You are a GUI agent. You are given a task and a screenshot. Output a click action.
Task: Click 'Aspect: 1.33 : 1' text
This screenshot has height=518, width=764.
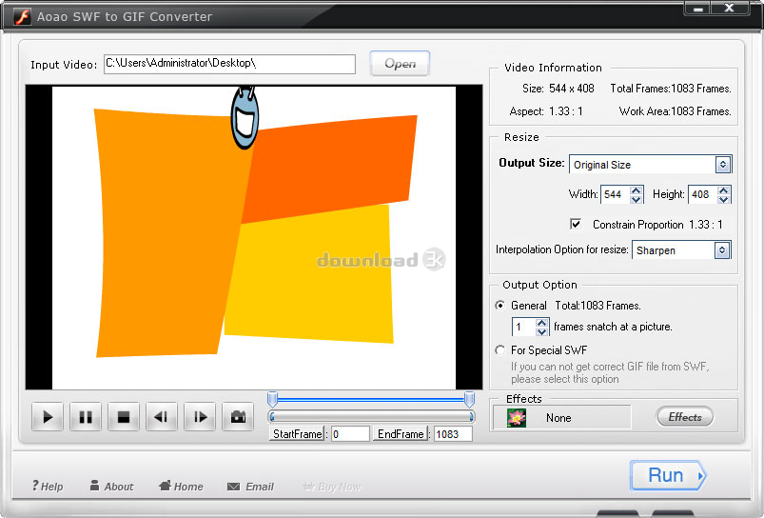tap(546, 111)
